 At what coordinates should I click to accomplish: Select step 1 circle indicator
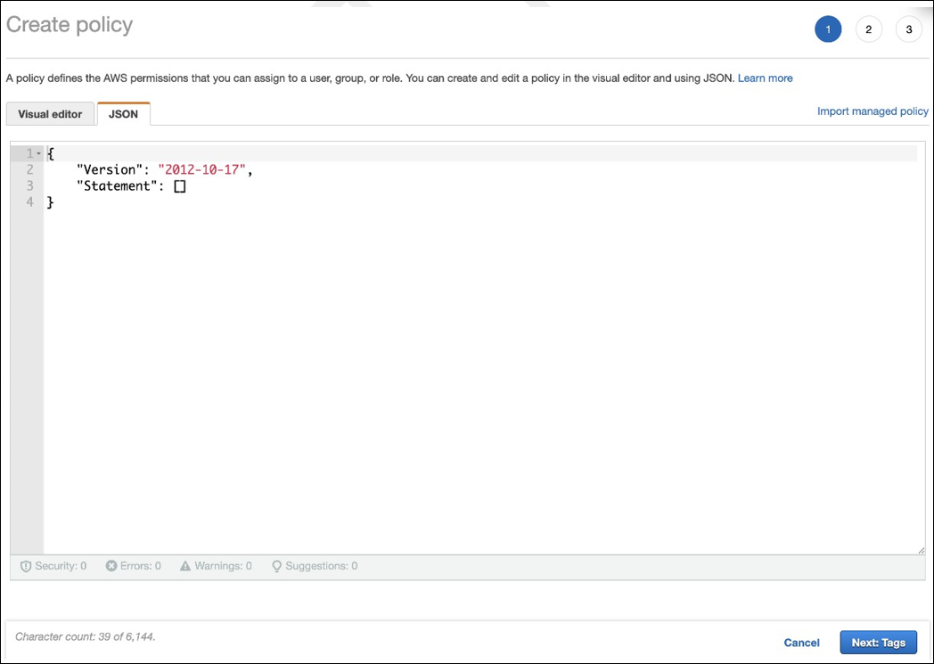[828, 29]
